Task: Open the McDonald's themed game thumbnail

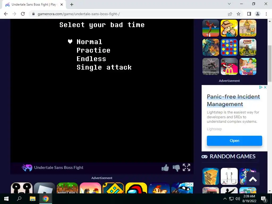Action: coord(229,66)
